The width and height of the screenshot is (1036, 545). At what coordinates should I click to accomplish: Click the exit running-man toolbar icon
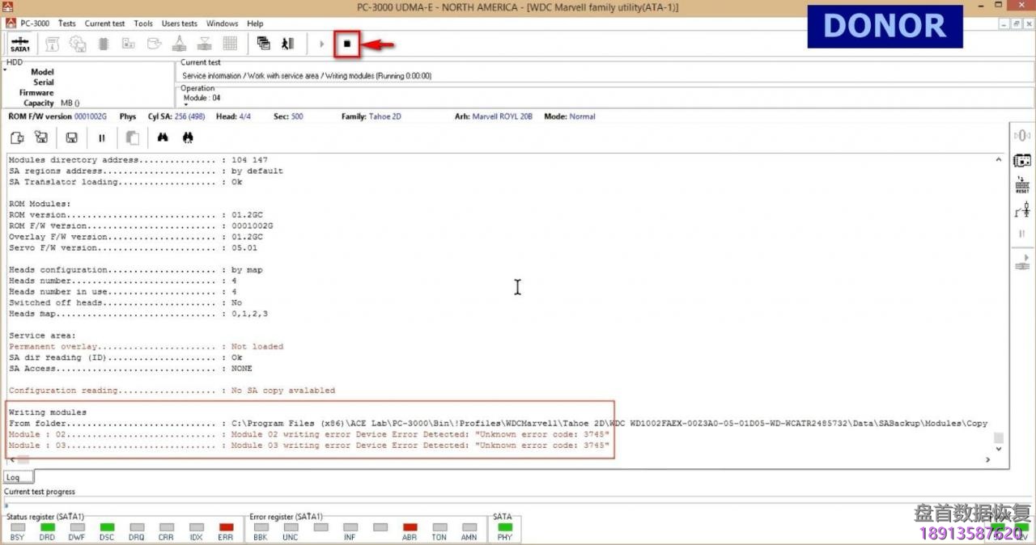[x=287, y=44]
